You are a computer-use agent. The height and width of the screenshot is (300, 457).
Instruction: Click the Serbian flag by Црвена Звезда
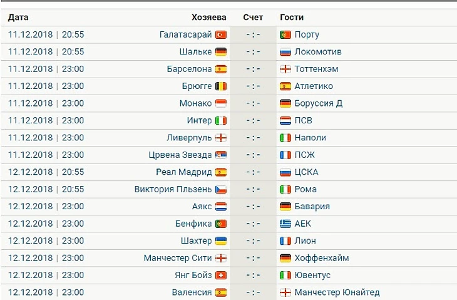(221, 155)
